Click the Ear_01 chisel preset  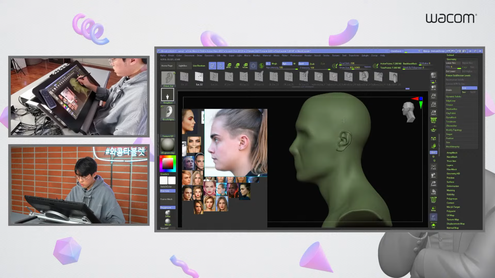click(184, 78)
